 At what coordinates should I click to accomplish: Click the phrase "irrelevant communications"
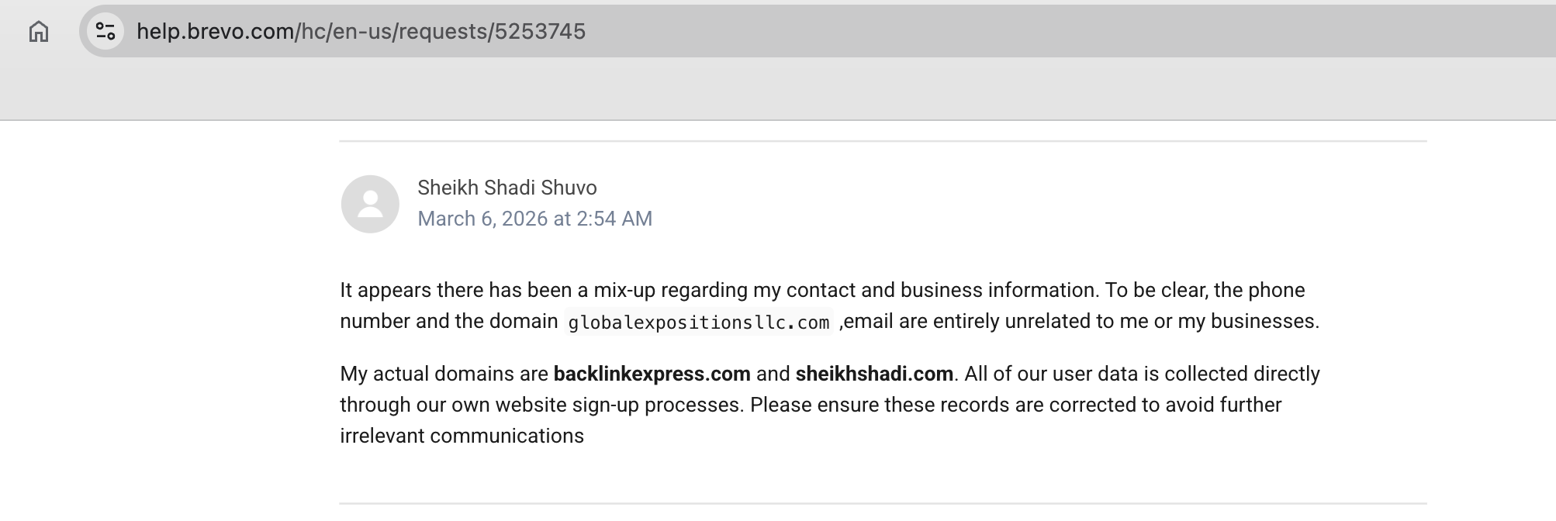coord(462,436)
